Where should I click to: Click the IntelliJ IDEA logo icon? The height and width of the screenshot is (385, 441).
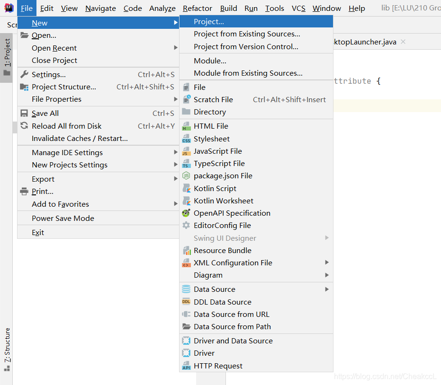(x=9, y=8)
